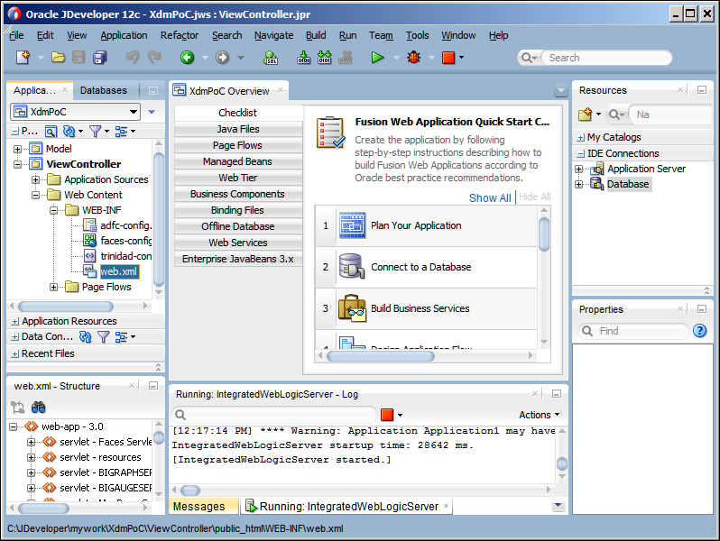Click the Save All toolbar icon
Screen dimensions: 720x541
point(99,58)
